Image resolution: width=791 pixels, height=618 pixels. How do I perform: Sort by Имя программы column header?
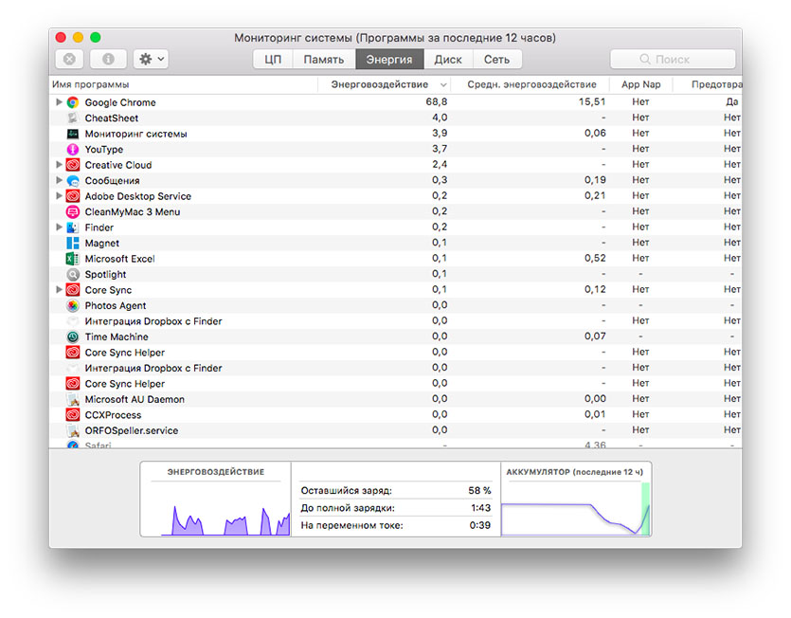184,84
